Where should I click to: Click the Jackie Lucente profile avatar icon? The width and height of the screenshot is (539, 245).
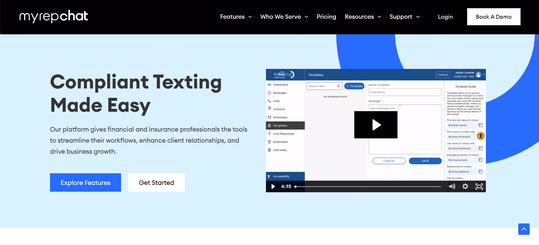478,75
